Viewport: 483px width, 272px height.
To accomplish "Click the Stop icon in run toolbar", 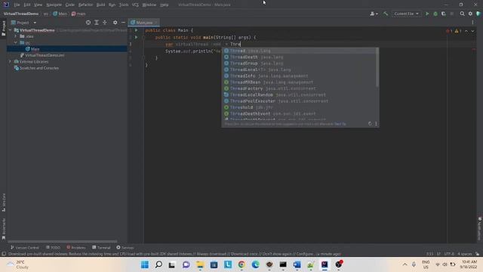I will click(452, 14).
